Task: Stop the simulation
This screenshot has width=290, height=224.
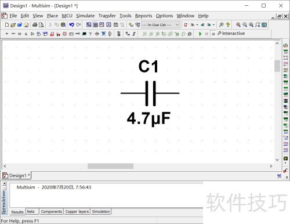Action: coord(213,34)
